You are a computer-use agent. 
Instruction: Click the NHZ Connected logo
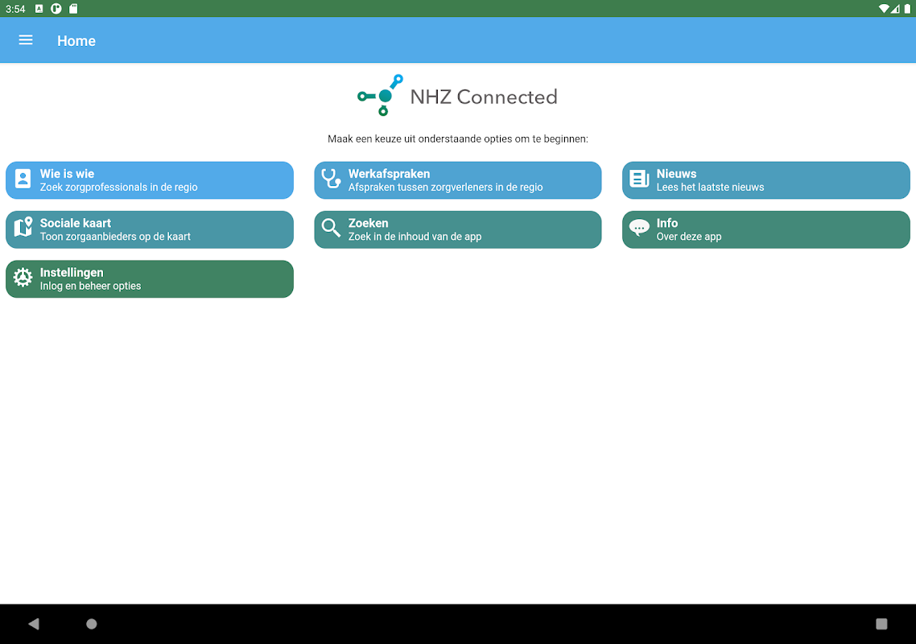(457, 95)
